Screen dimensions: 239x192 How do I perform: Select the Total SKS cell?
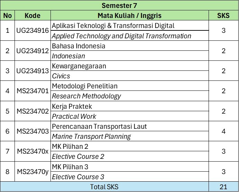[x=104, y=187]
